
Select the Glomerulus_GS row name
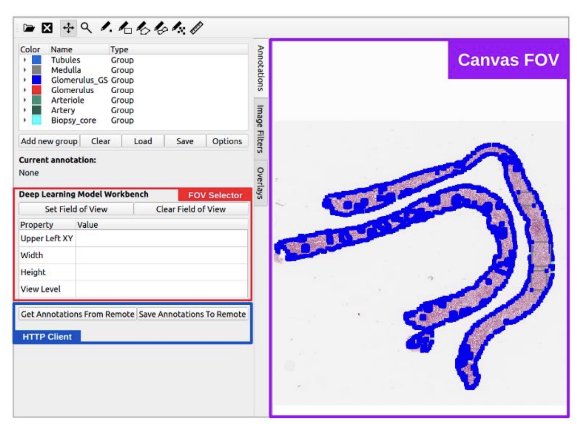(x=80, y=80)
